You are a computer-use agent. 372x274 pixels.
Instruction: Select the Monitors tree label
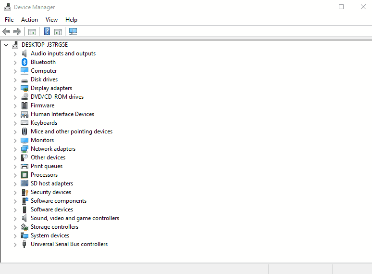pyautogui.click(x=42, y=140)
